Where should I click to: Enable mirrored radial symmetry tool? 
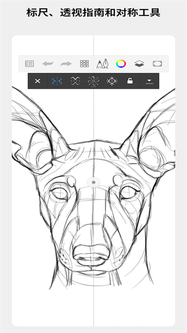point(112,81)
